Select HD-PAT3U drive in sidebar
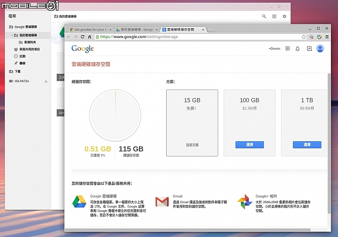The image size is (338, 237). click(19, 81)
